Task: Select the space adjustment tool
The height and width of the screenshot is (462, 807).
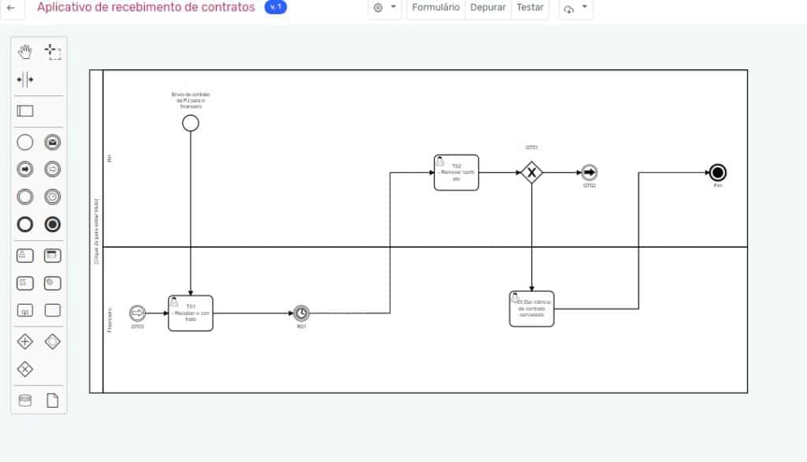Action: 26,79
